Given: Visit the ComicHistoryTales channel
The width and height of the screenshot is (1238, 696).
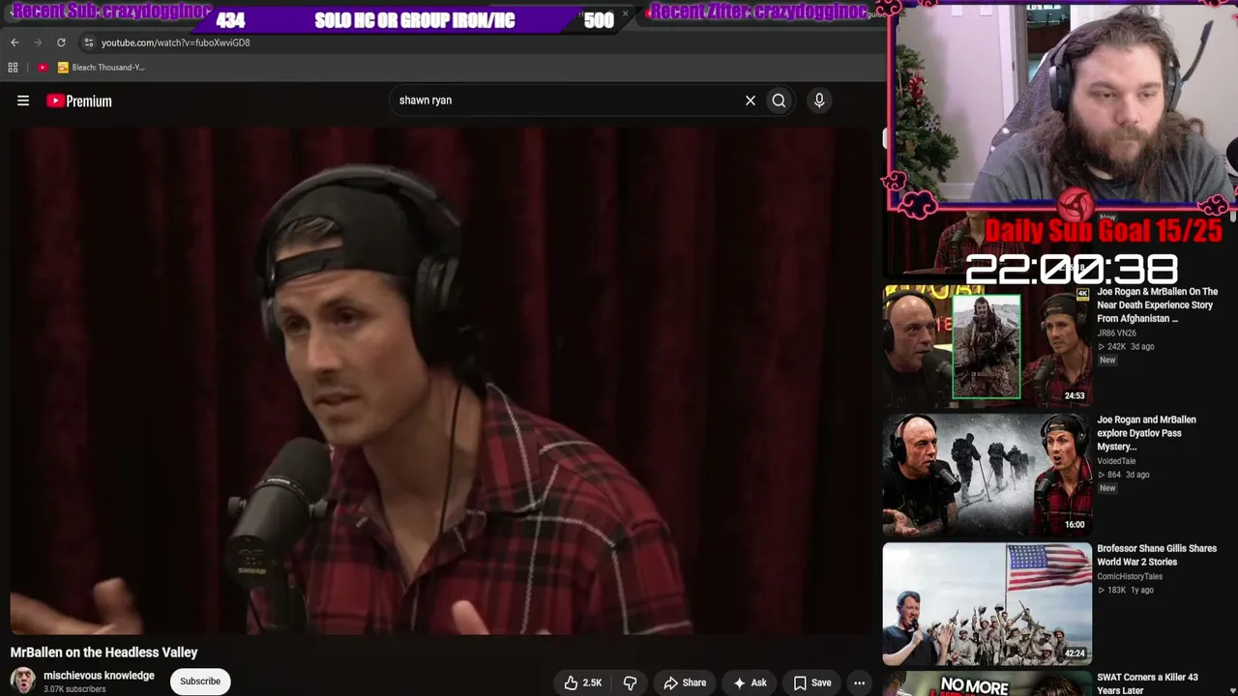Looking at the screenshot, I should tap(1130, 576).
